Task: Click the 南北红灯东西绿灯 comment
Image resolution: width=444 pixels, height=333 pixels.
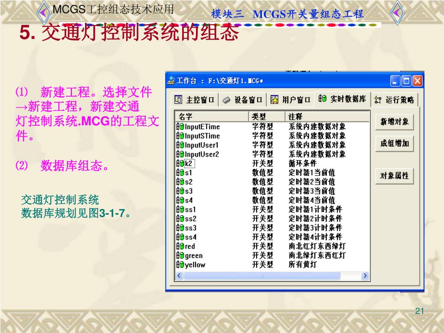Action: pos(317,246)
